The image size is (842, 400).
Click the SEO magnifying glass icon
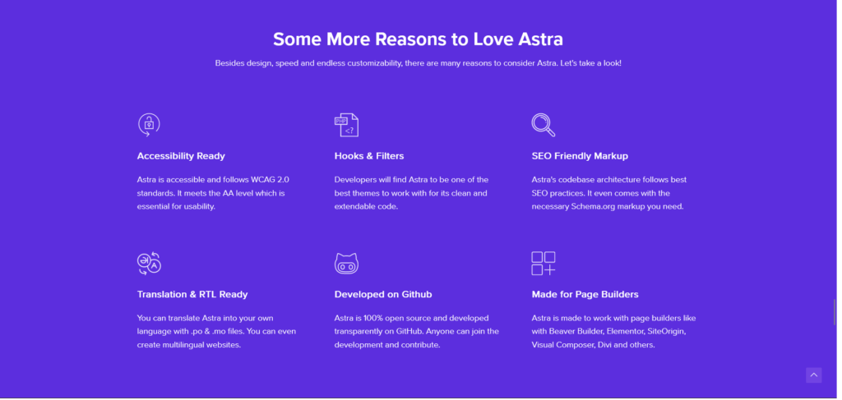(x=544, y=125)
